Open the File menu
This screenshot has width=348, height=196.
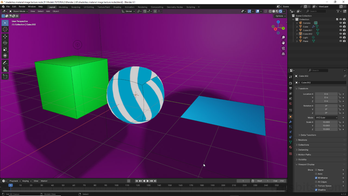[8, 7]
